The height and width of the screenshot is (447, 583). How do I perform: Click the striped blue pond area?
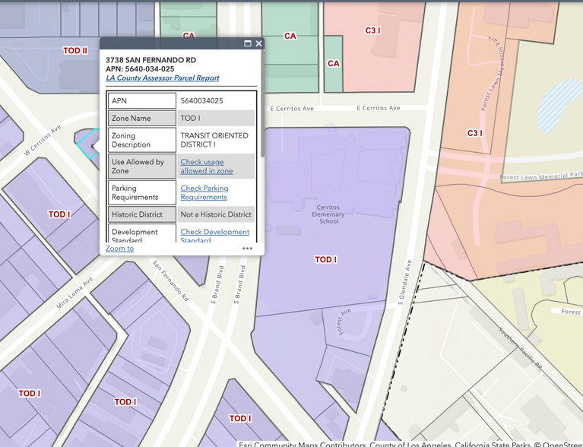click(x=557, y=105)
